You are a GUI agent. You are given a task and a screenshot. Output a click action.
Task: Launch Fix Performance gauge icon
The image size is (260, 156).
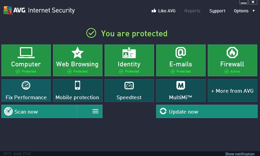coord(26,86)
